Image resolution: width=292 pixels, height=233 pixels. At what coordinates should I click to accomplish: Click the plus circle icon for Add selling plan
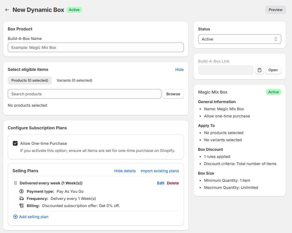(x=15, y=217)
